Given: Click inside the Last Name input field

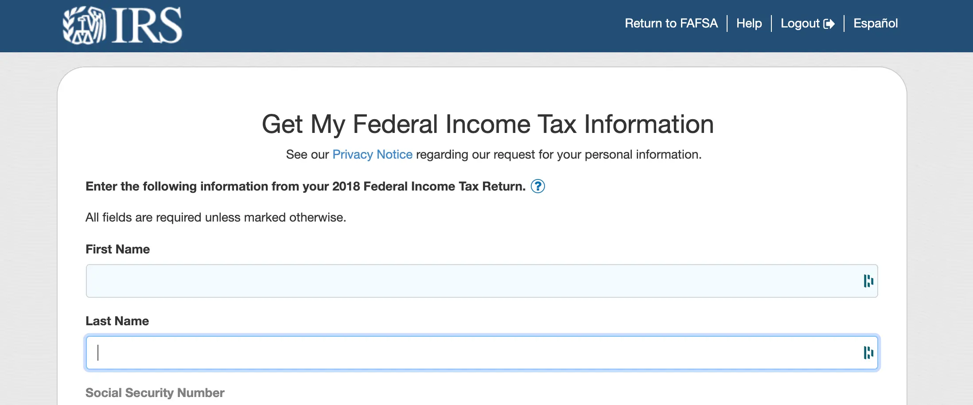Looking at the screenshot, I should (x=470, y=353).
